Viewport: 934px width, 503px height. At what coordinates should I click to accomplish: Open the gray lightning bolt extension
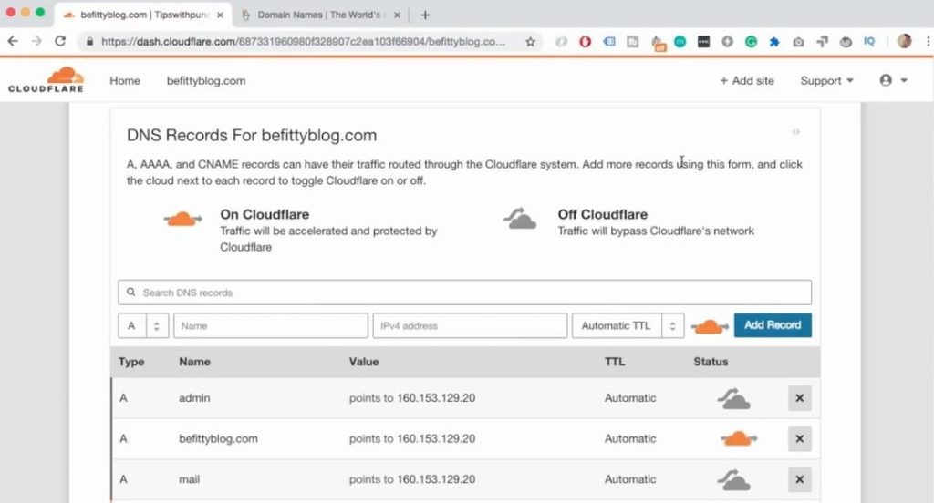pos(727,42)
